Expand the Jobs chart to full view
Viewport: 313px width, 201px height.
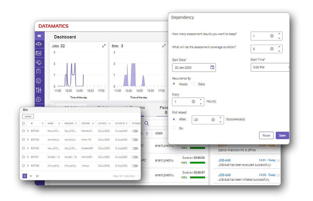point(104,46)
